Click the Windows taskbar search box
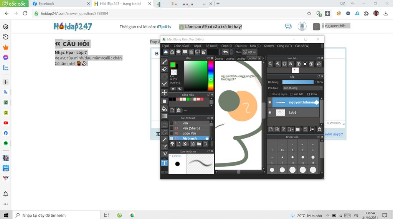This screenshot has height=219, width=393. [56, 215]
